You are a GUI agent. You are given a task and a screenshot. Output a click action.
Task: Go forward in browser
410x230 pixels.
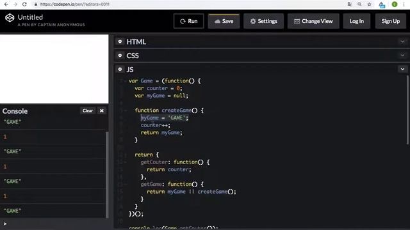15,4
